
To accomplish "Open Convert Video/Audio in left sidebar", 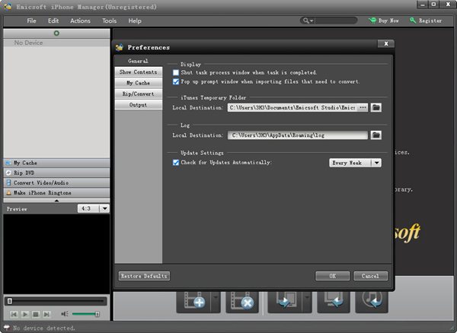I will [56, 182].
